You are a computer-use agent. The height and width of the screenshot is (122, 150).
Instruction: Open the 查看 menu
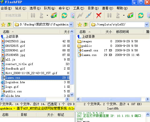(108, 8)
